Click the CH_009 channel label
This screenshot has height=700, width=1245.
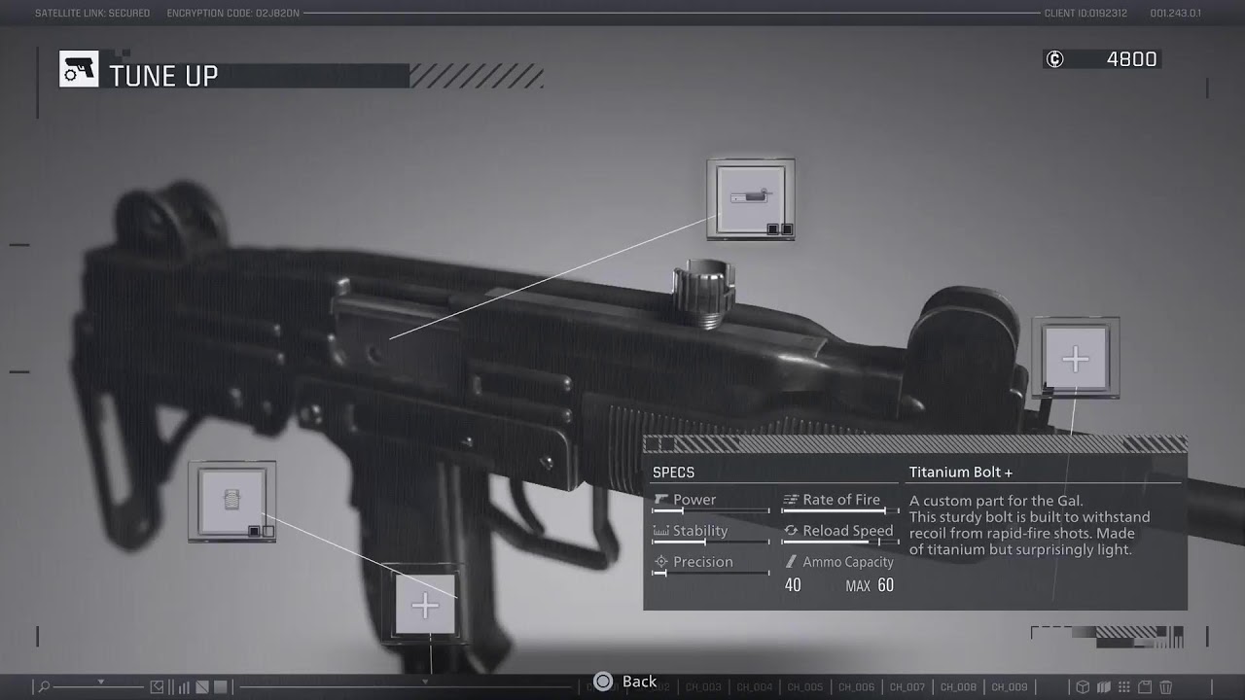coord(1010,687)
